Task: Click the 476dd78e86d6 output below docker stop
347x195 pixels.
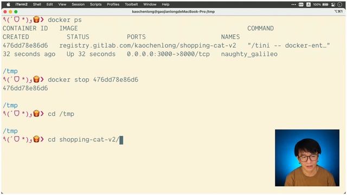Action: tap(25, 88)
